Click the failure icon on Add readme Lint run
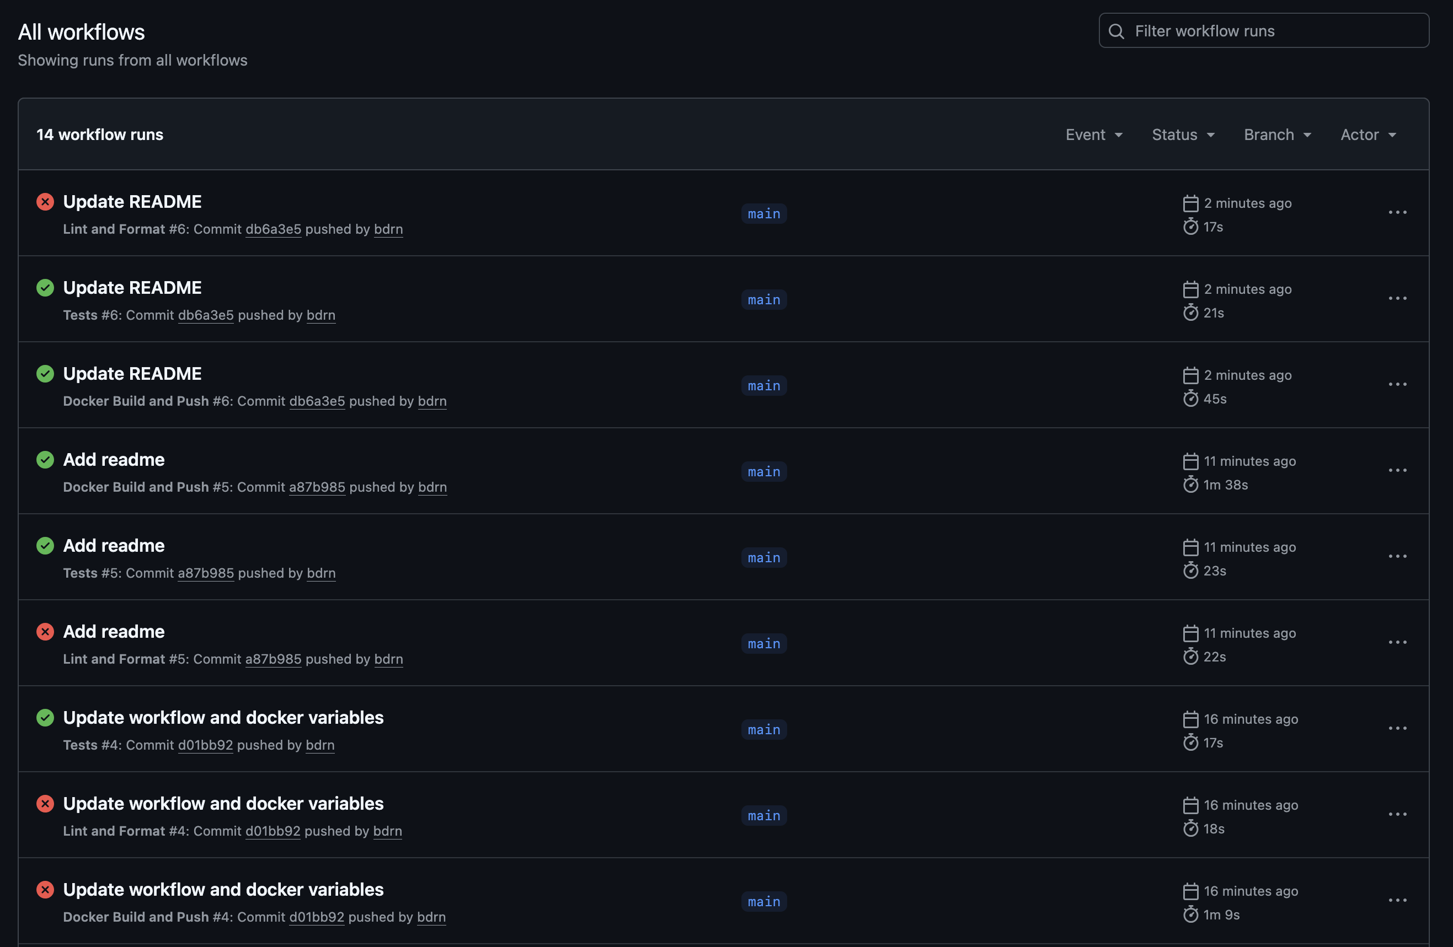Image resolution: width=1453 pixels, height=947 pixels. 45,632
